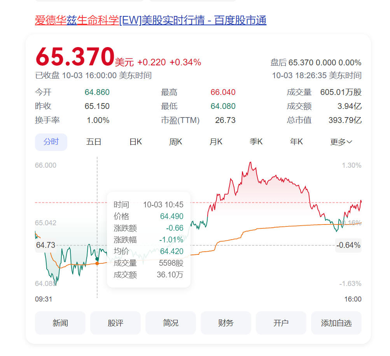Click the 成交额 value 3.94亿
390x356 pixels.
tap(350, 106)
